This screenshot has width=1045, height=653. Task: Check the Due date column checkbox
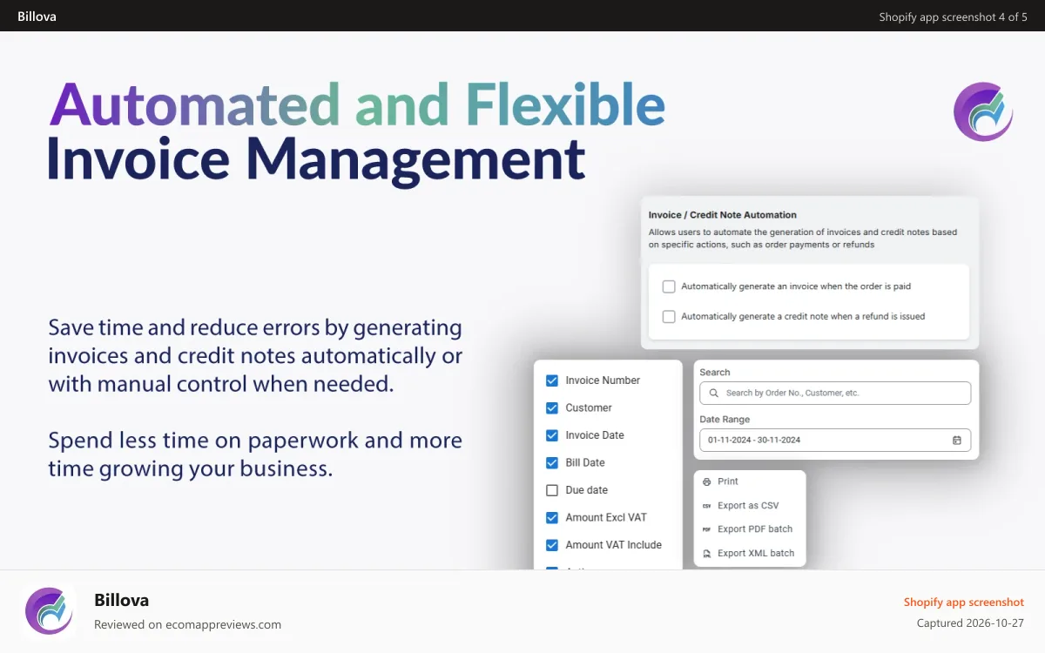[551, 490]
